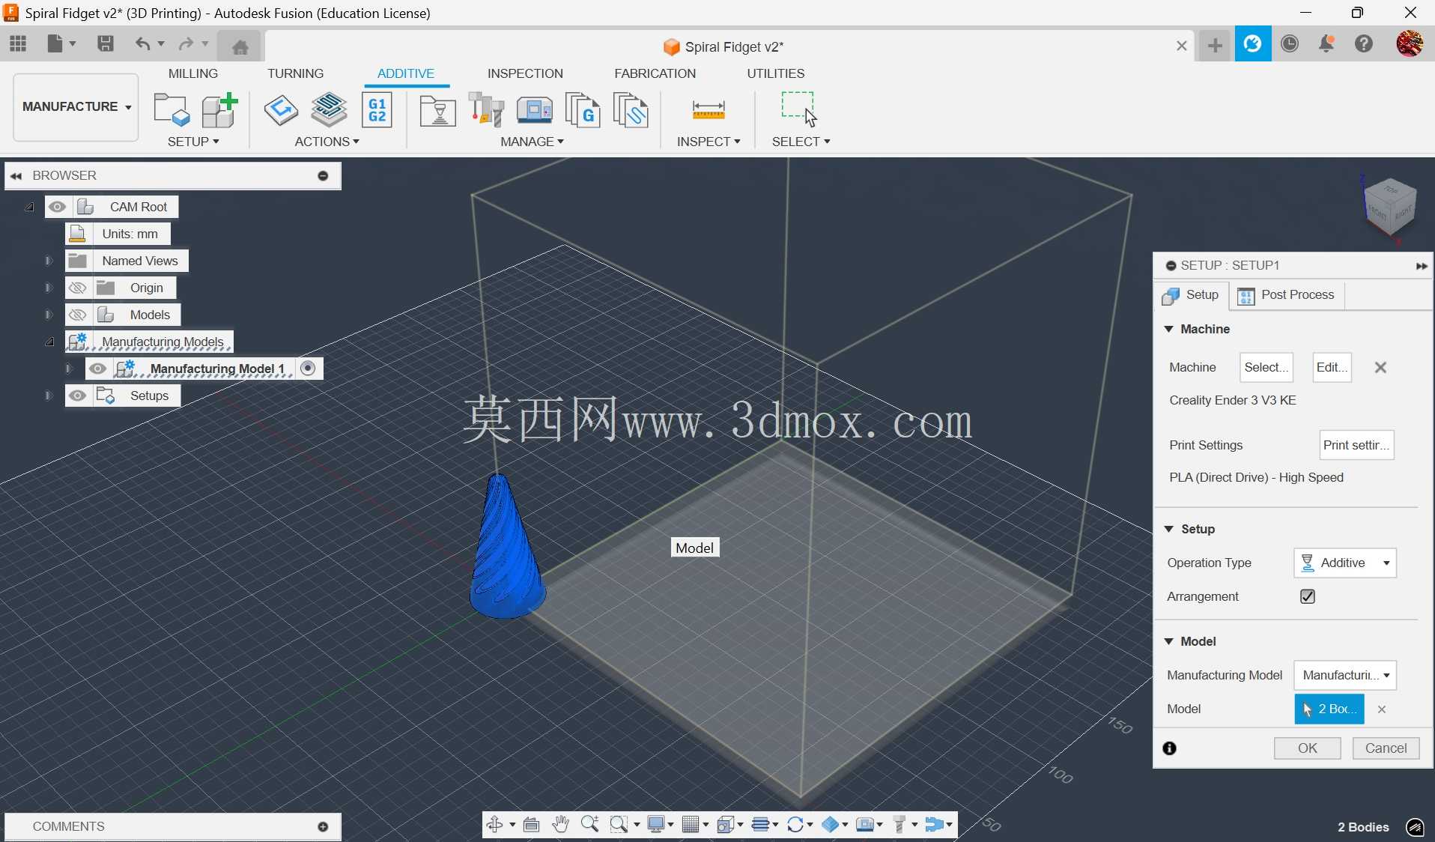Open the Template Library icon

[631, 111]
